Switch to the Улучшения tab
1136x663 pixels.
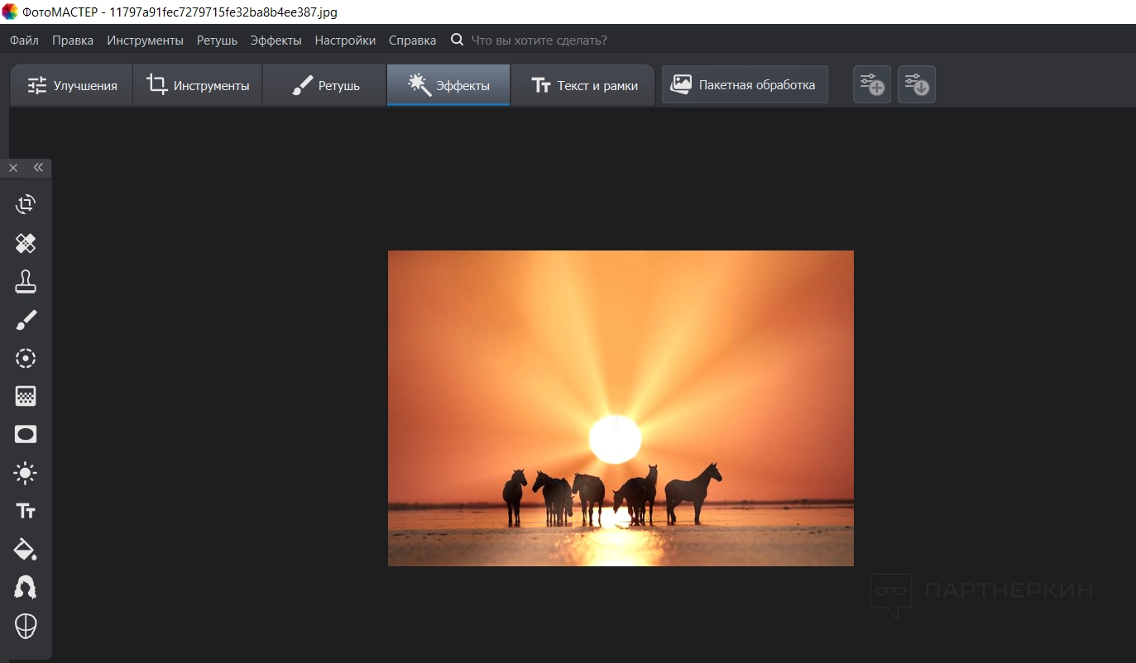72,86
